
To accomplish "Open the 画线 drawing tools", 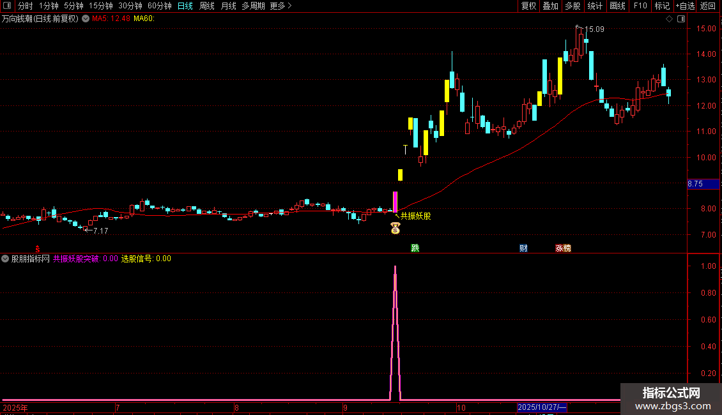I will click(617, 6).
